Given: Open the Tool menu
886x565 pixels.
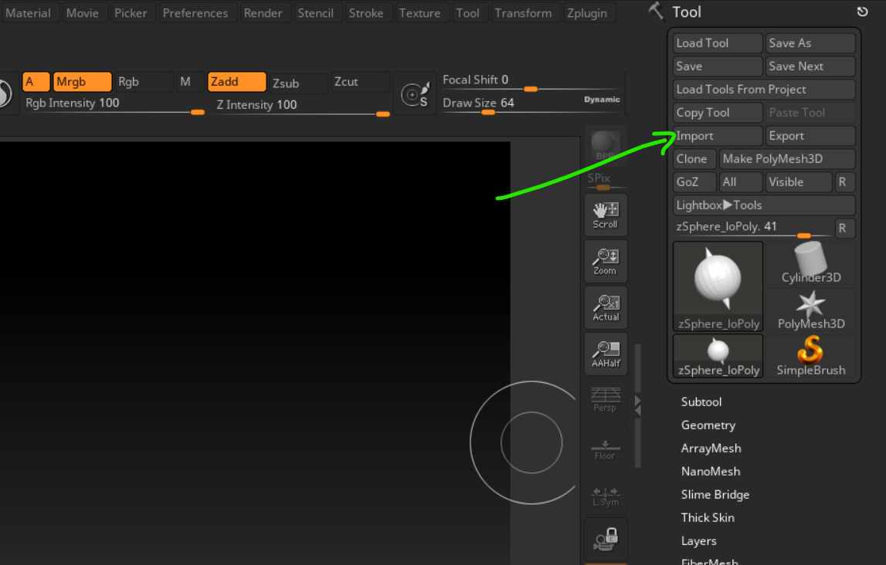Looking at the screenshot, I should click(467, 13).
